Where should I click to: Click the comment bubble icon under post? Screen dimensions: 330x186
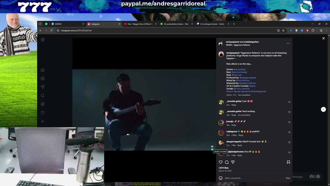227,162
